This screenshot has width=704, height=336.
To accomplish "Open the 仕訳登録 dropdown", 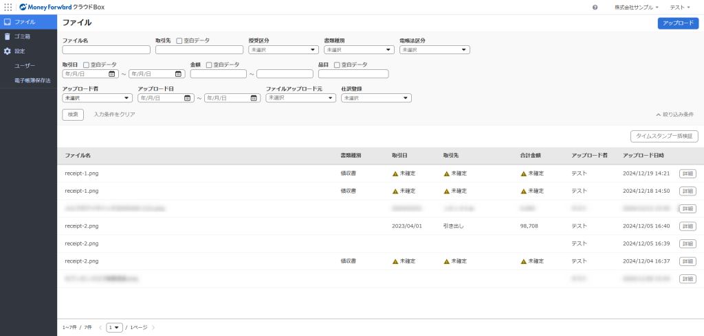I will click(376, 98).
